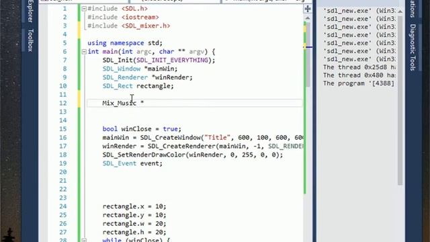
Task: Click line number 13 in the gutter
Action: point(63,112)
